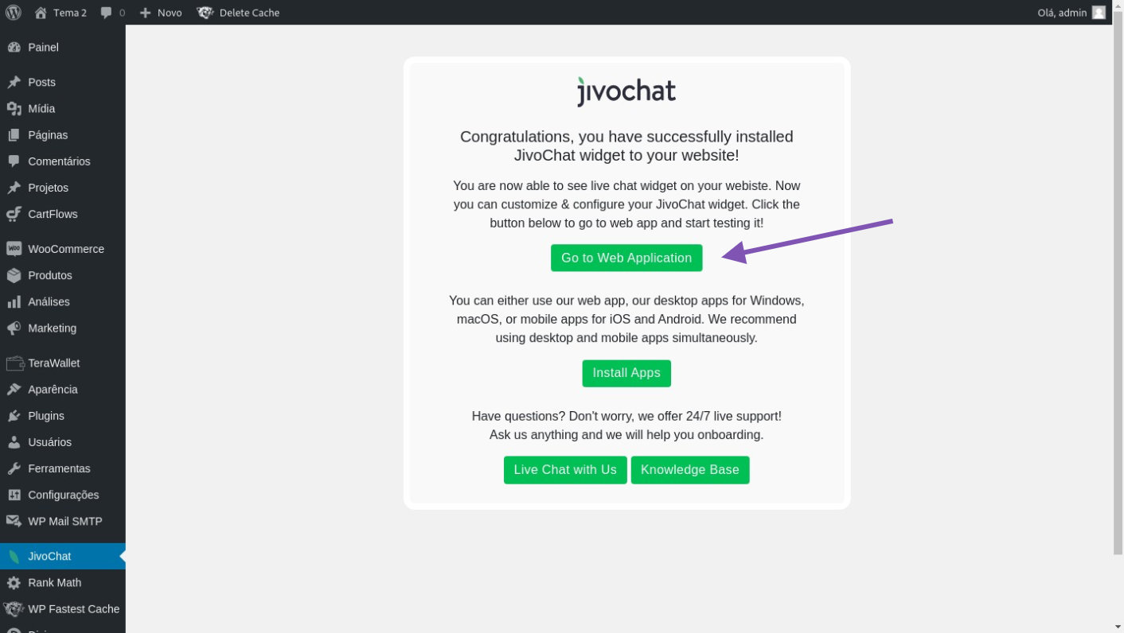Click the CartFlows logo icon
The width and height of the screenshot is (1124, 633).
point(14,214)
